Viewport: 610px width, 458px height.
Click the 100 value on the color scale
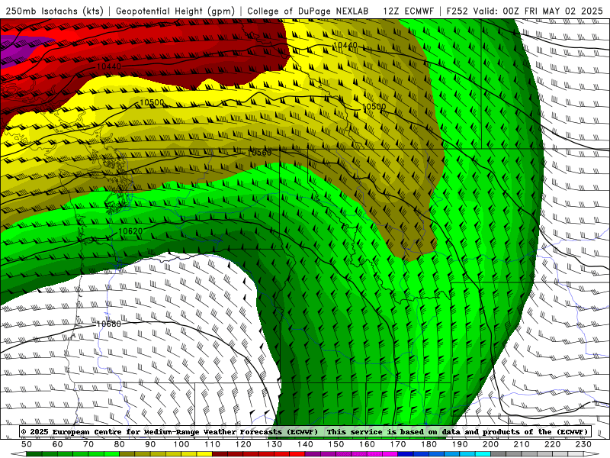(x=181, y=444)
